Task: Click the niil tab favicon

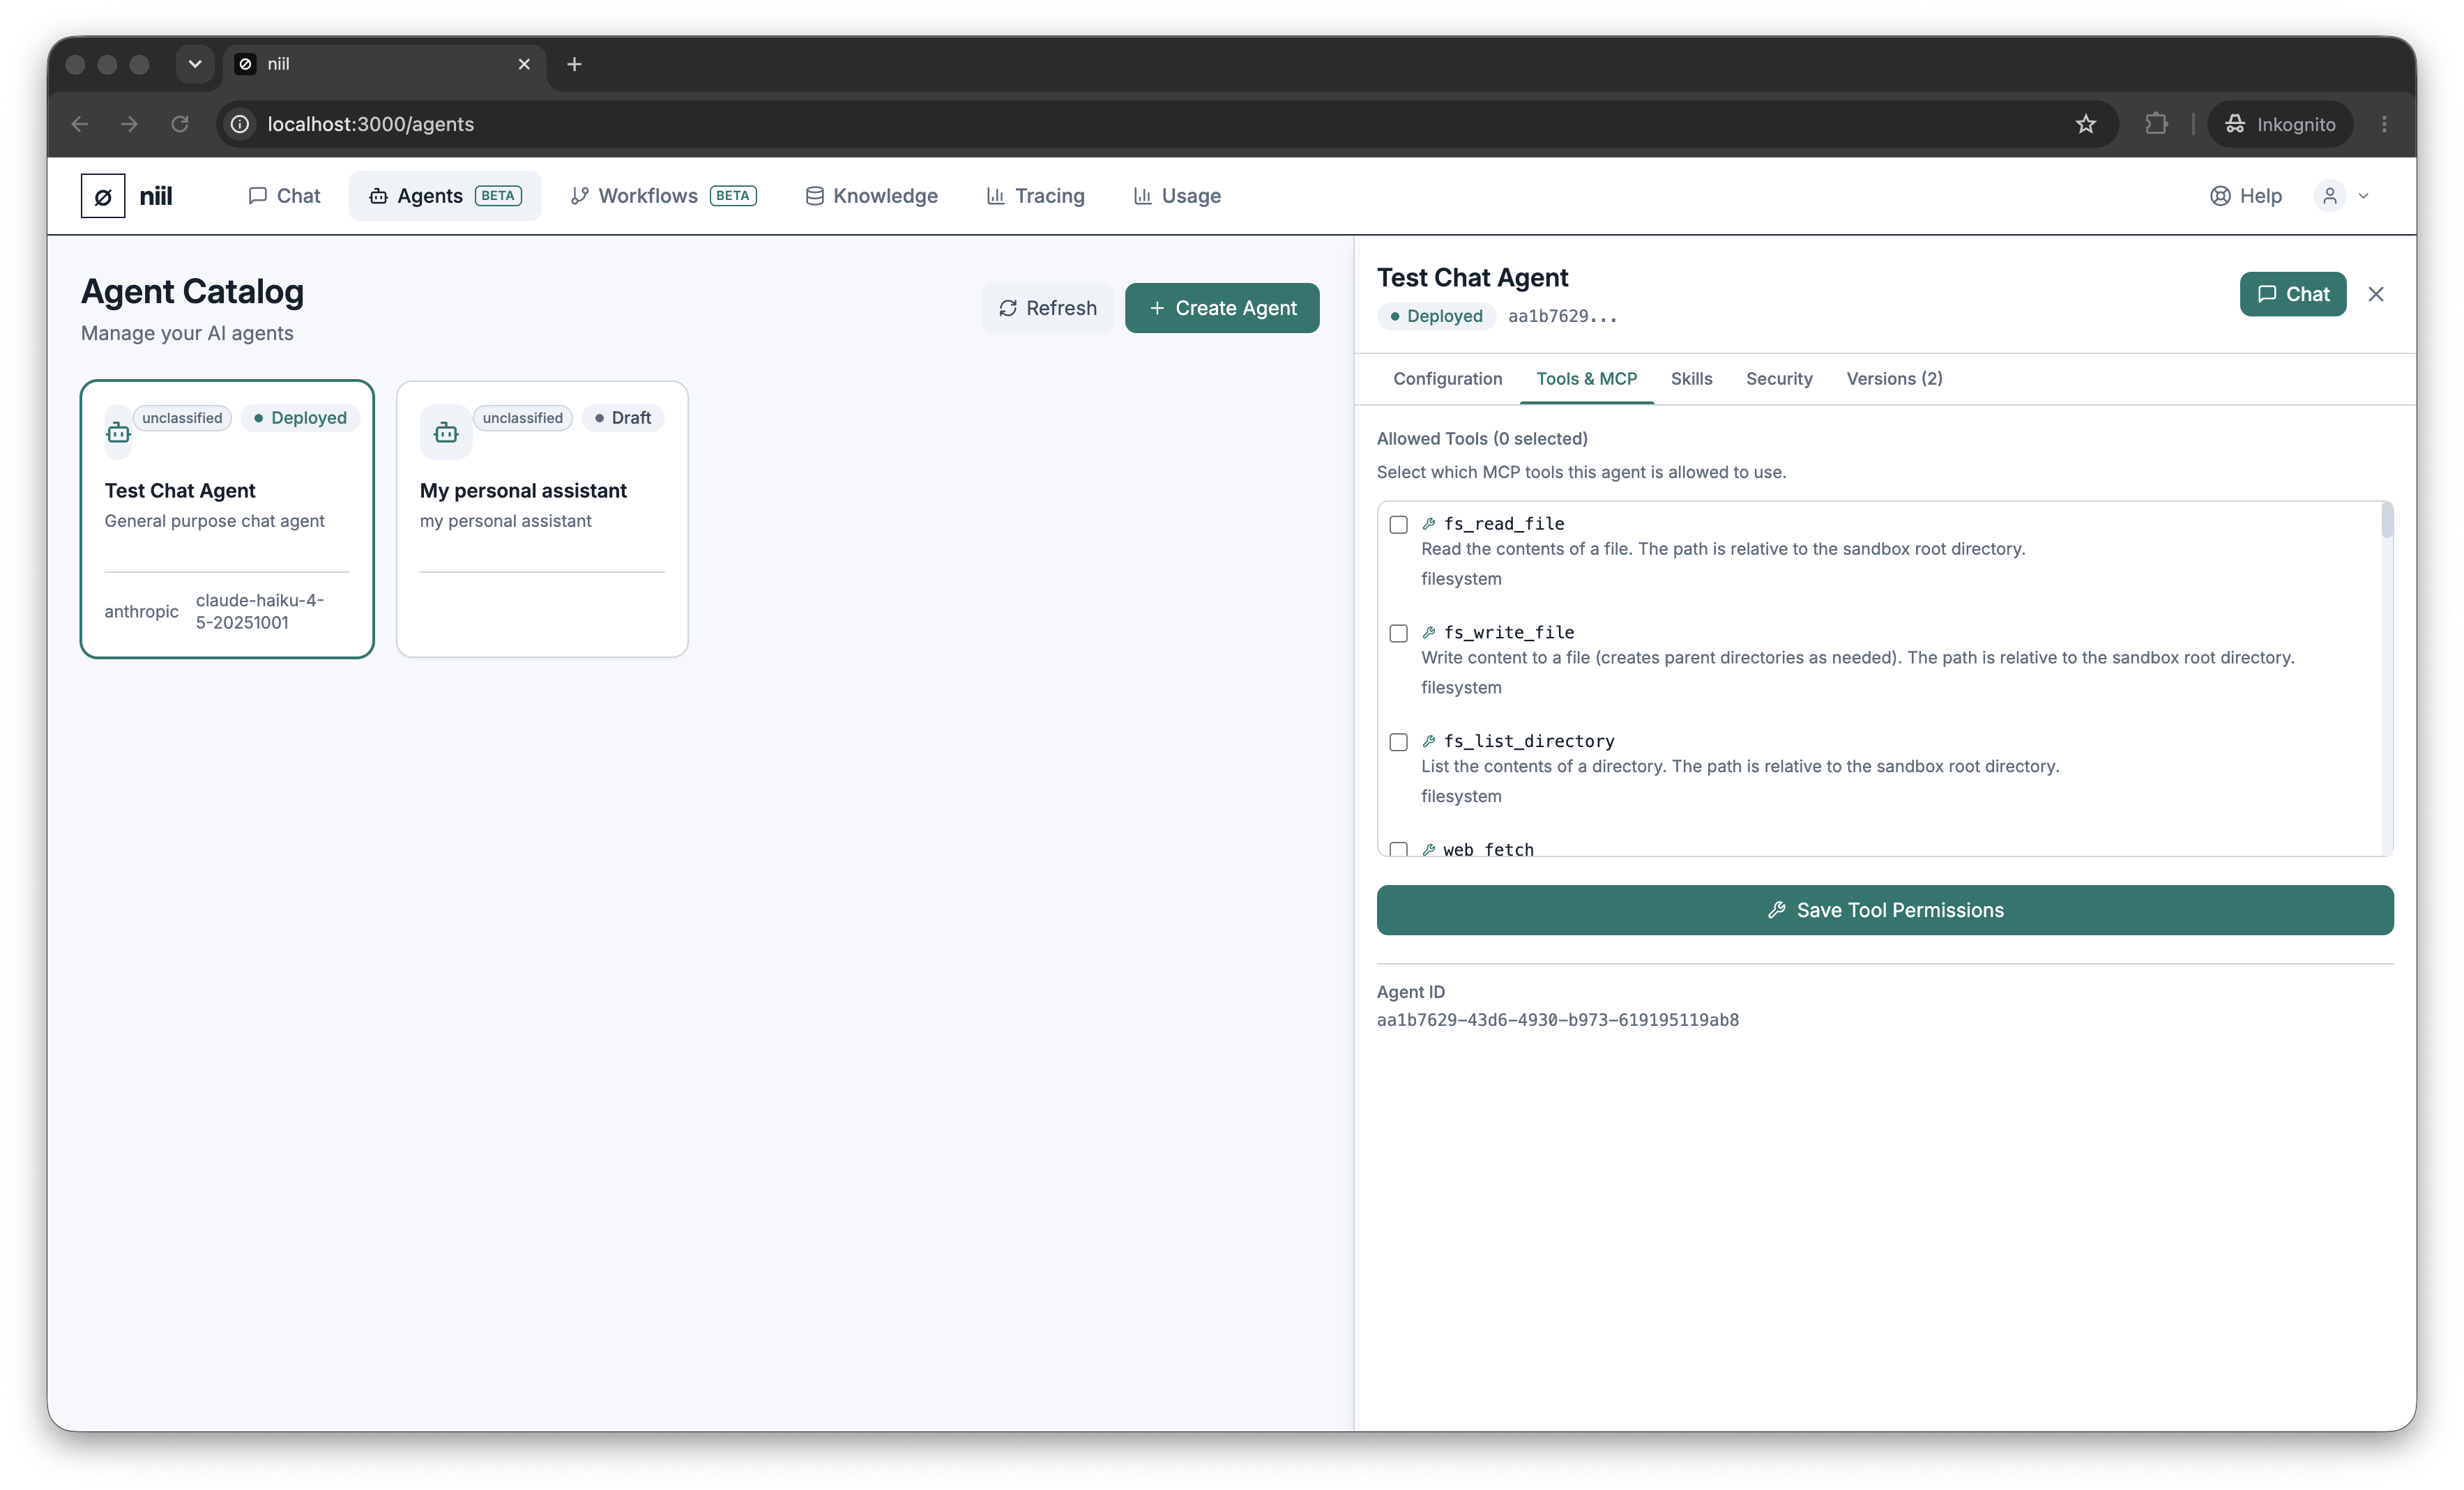Action: (245, 64)
